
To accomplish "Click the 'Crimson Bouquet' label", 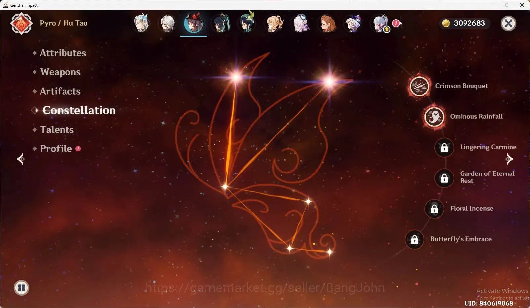I will pos(462,86).
